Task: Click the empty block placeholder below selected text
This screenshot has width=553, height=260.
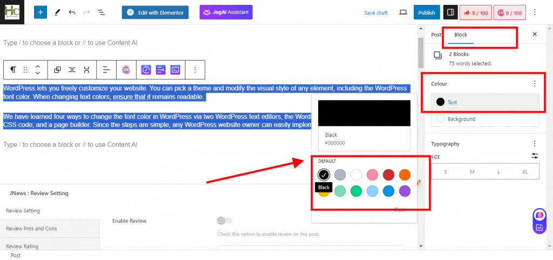Action: (x=71, y=144)
